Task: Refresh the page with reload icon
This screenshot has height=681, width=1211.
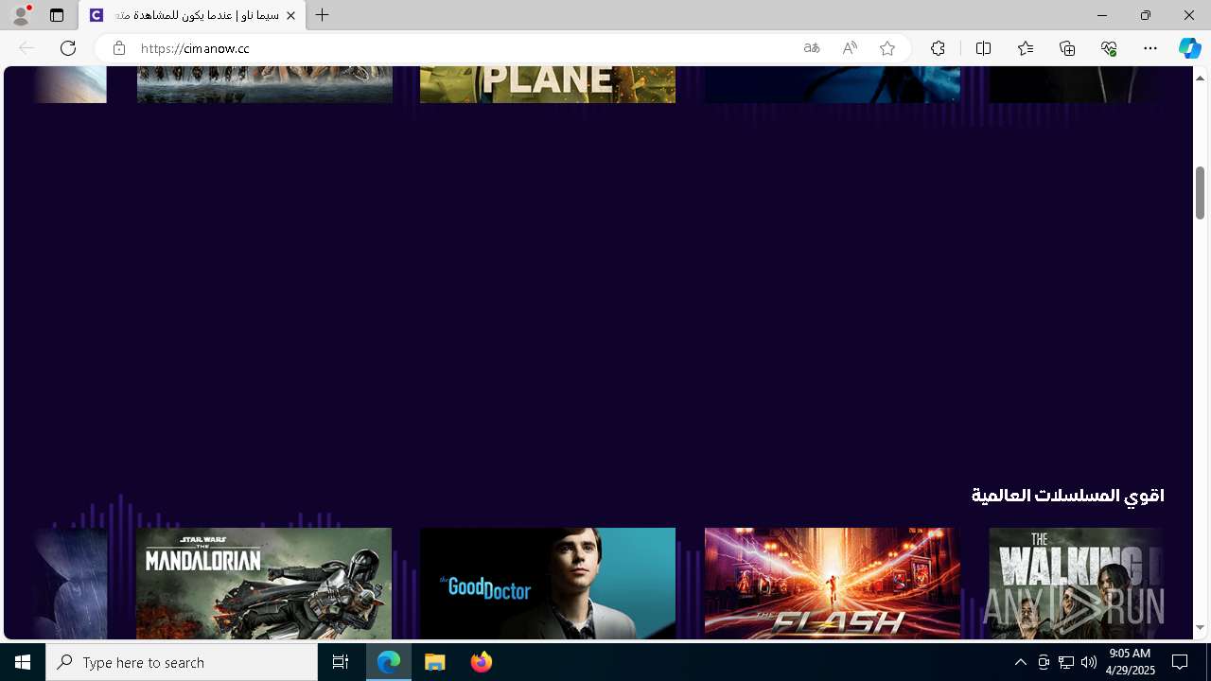Action: pos(68,48)
